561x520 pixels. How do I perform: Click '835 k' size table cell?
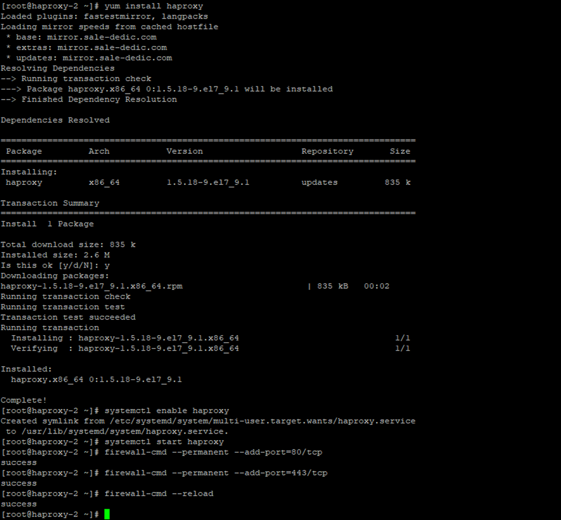click(398, 182)
